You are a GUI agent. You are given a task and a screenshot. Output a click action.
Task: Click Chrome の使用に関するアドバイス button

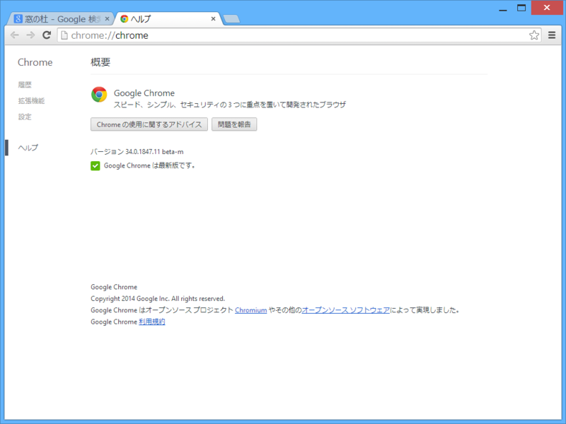[149, 124]
